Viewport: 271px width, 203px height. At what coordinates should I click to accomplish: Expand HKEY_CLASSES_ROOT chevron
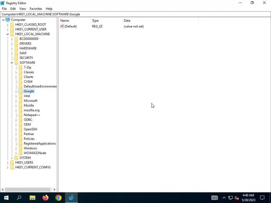pyautogui.click(x=7, y=25)
